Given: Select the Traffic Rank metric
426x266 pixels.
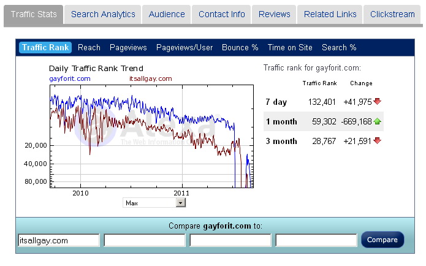Looking at the screenshot, I should coord(45,48).
